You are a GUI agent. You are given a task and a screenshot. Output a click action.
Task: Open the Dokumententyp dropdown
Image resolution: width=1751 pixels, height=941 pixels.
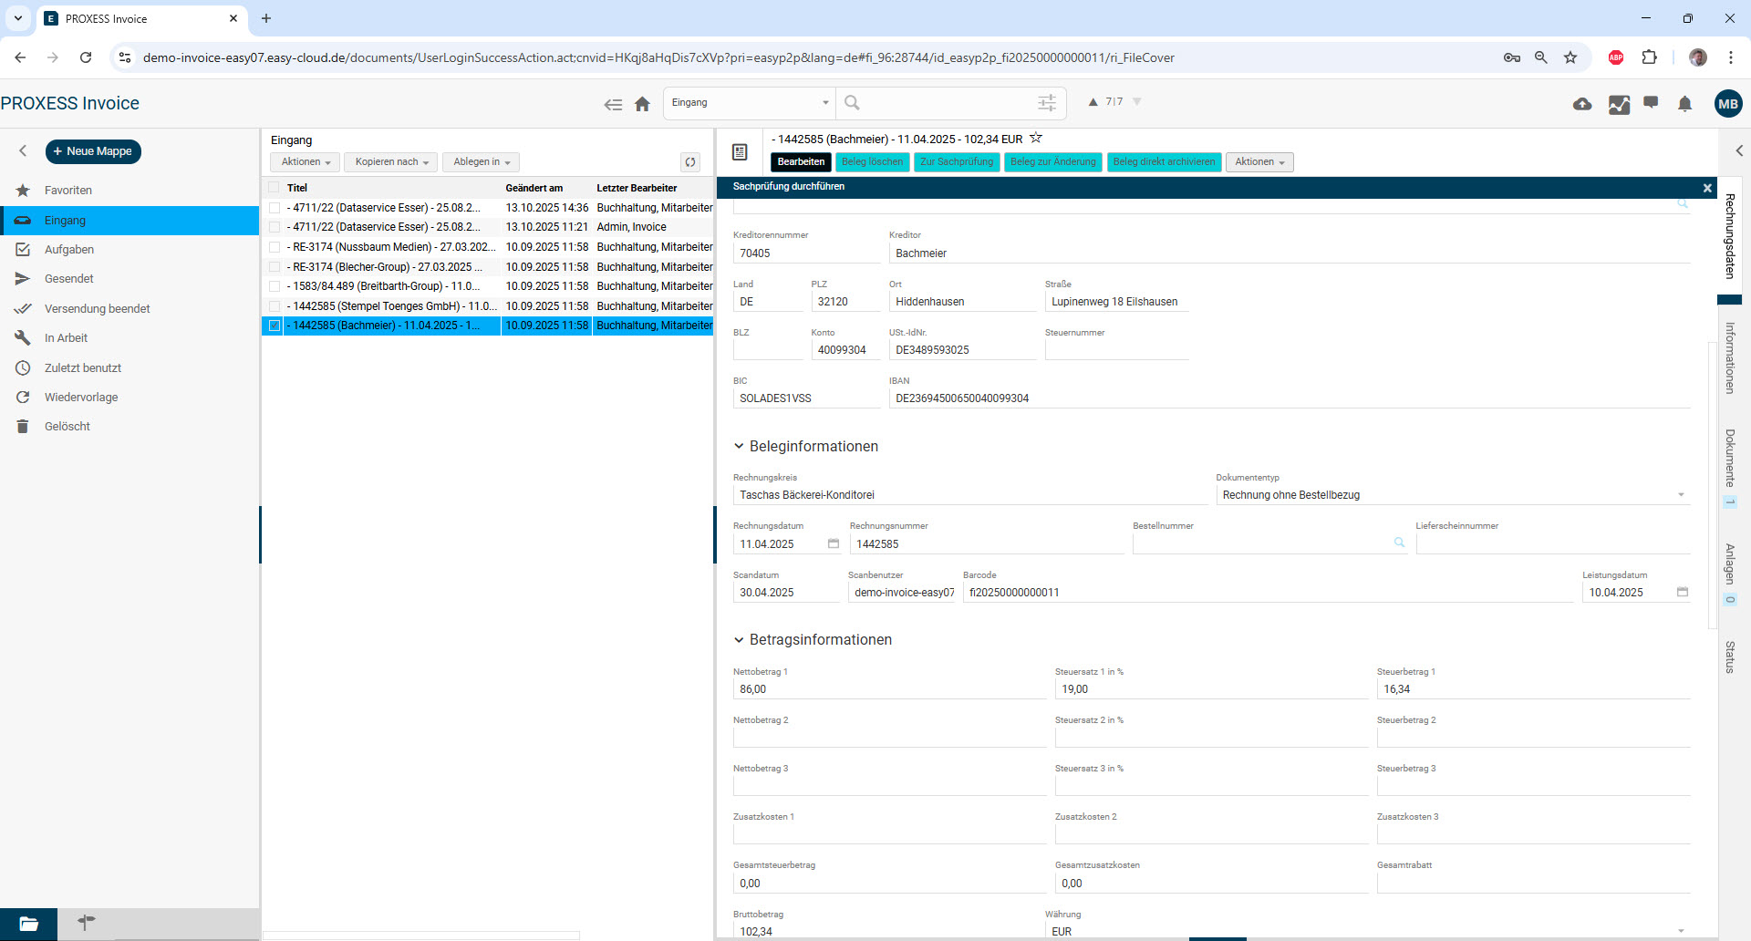1680,495
